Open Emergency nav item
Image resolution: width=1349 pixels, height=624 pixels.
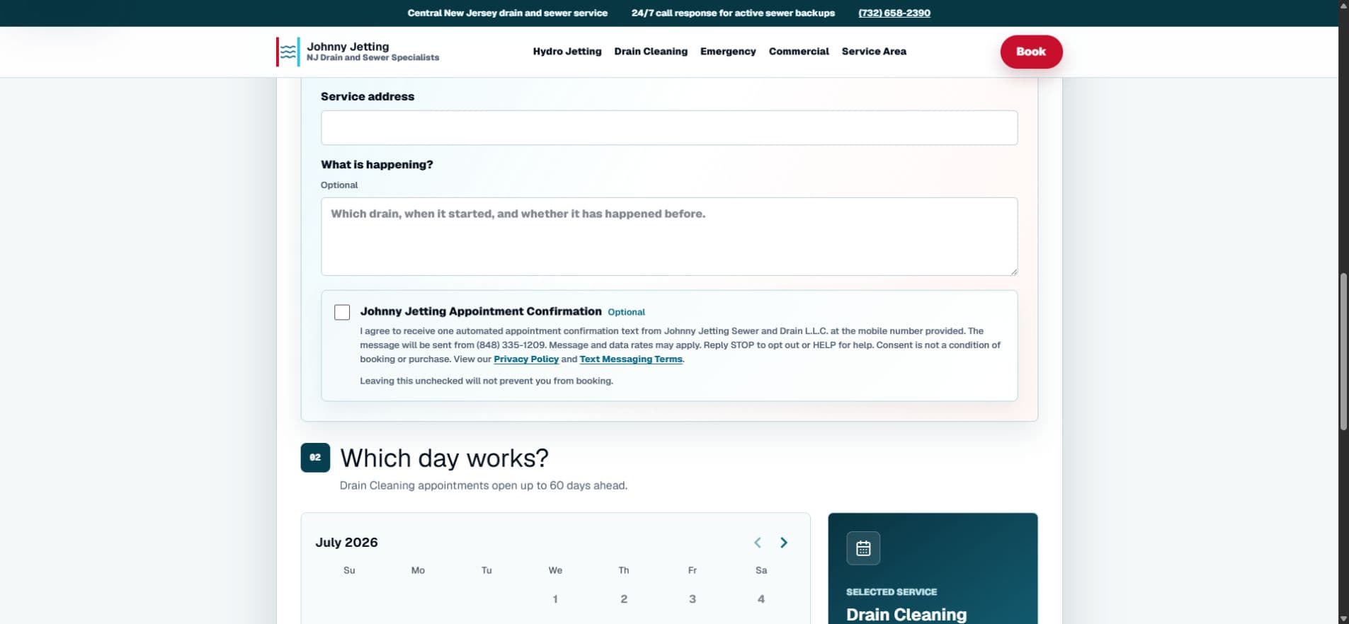pyautogui.click(x=728, y=52)
